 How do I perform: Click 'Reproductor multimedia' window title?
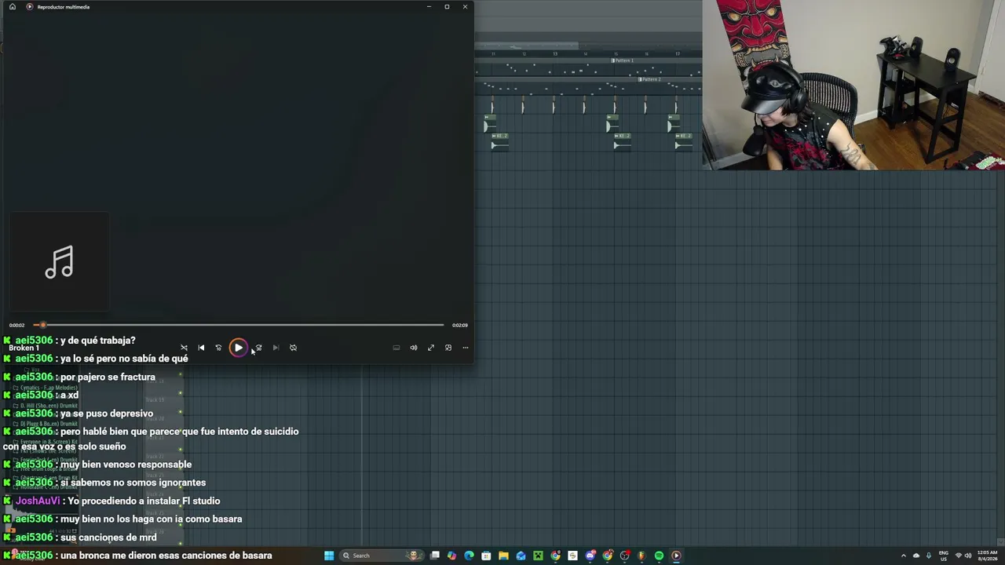point(64,7)
